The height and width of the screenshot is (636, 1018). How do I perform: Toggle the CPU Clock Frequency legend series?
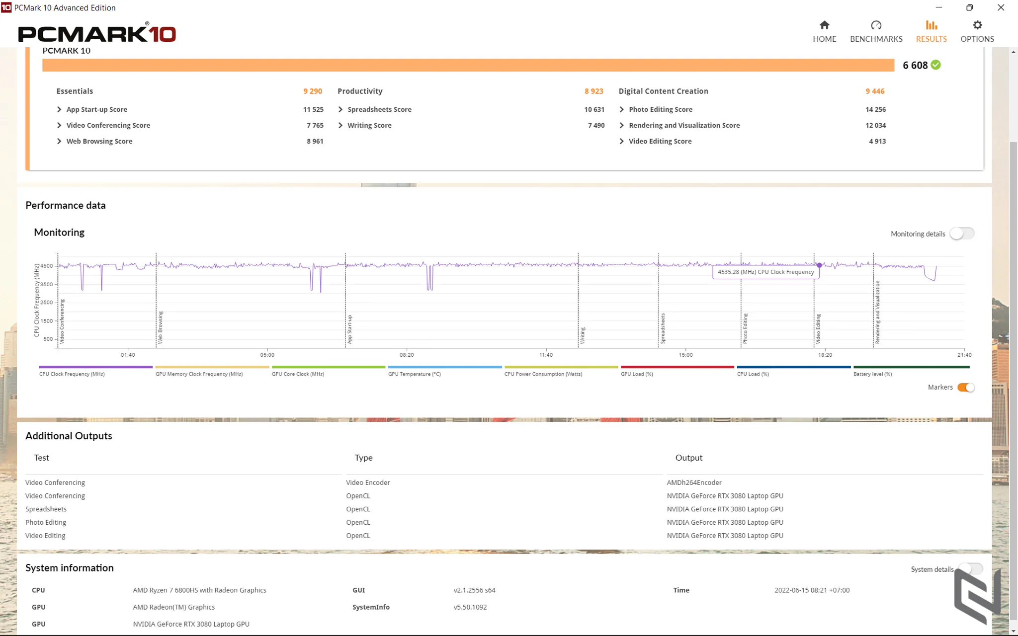click(95, 371)
